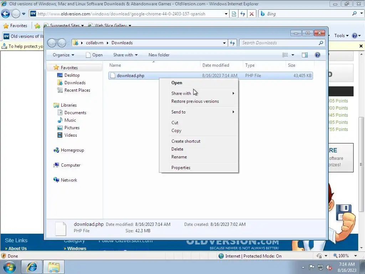Open IE Tools dropdown menu
This screenshot has width=365, height=274.
[341, 36]
